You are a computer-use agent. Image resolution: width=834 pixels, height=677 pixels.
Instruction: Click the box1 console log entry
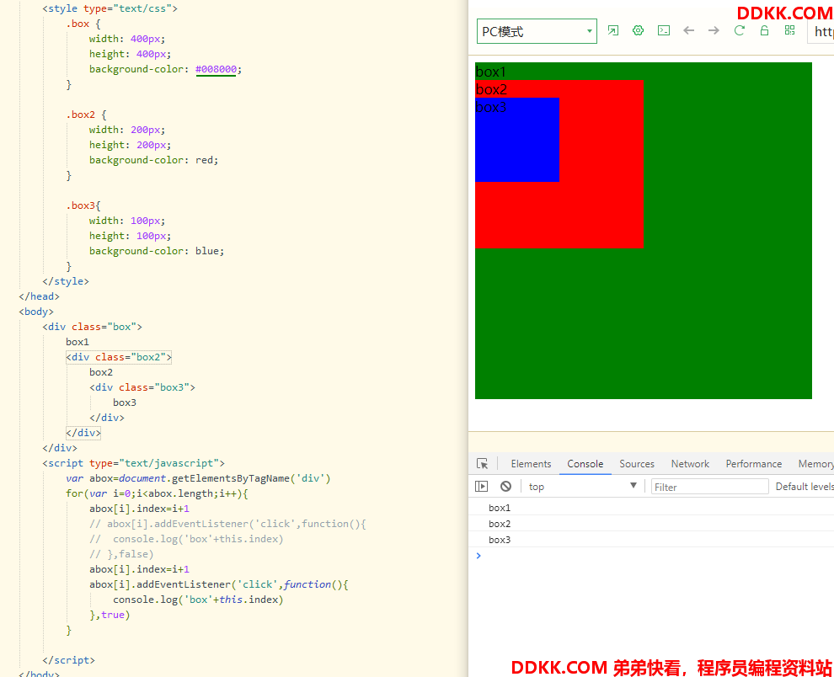(x=651, y=508)
